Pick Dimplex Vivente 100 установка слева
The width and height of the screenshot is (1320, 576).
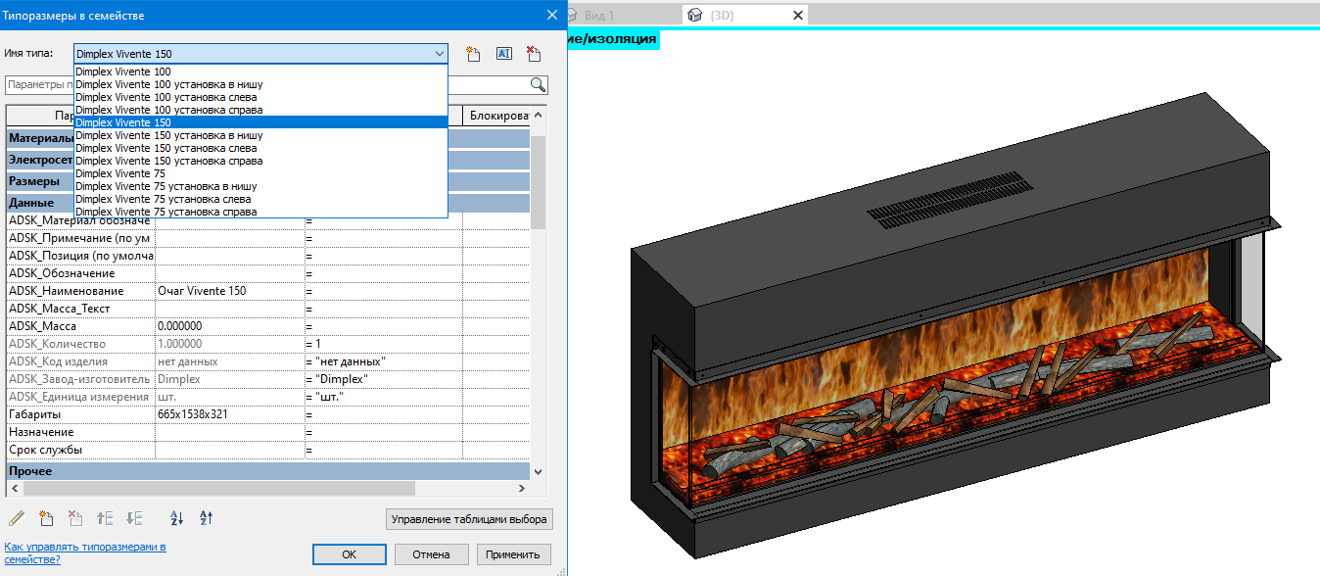tap(260, 97)
